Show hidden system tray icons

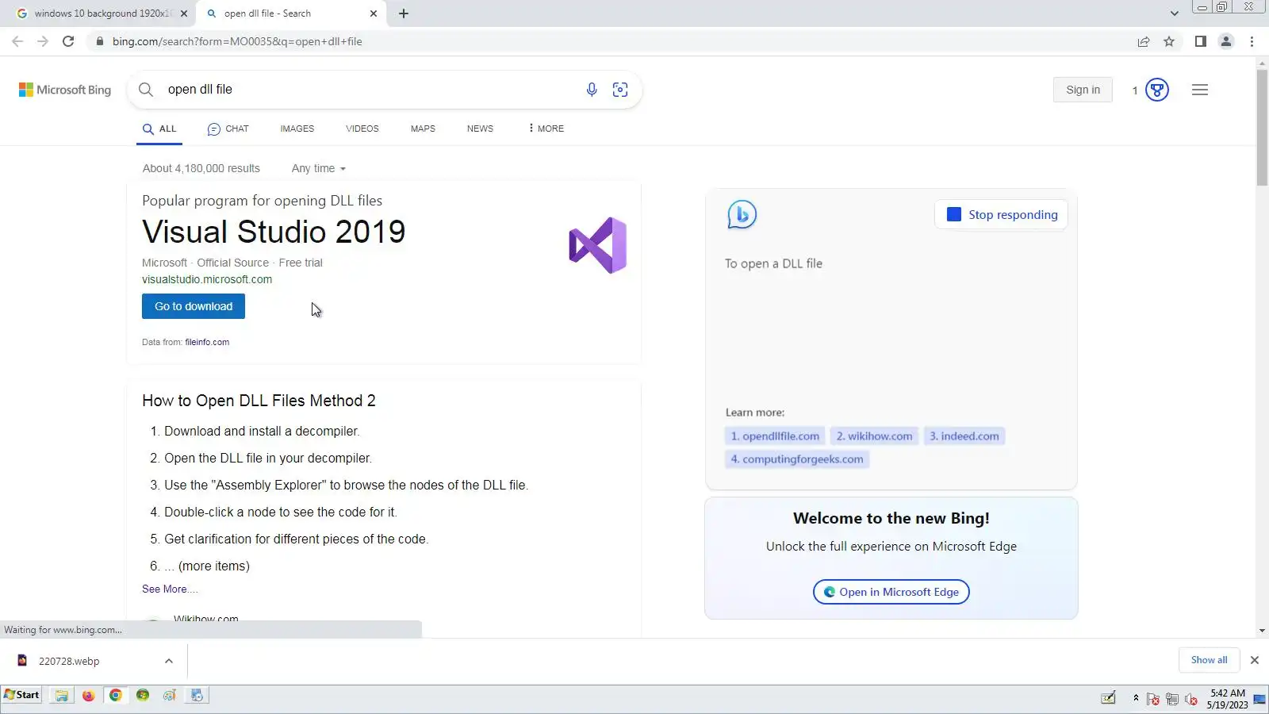coord(1136,698)
